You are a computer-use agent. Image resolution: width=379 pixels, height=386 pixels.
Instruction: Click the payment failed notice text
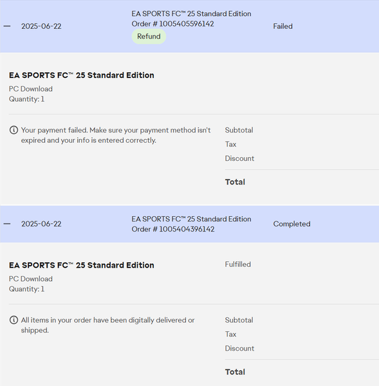click(116, 135)
